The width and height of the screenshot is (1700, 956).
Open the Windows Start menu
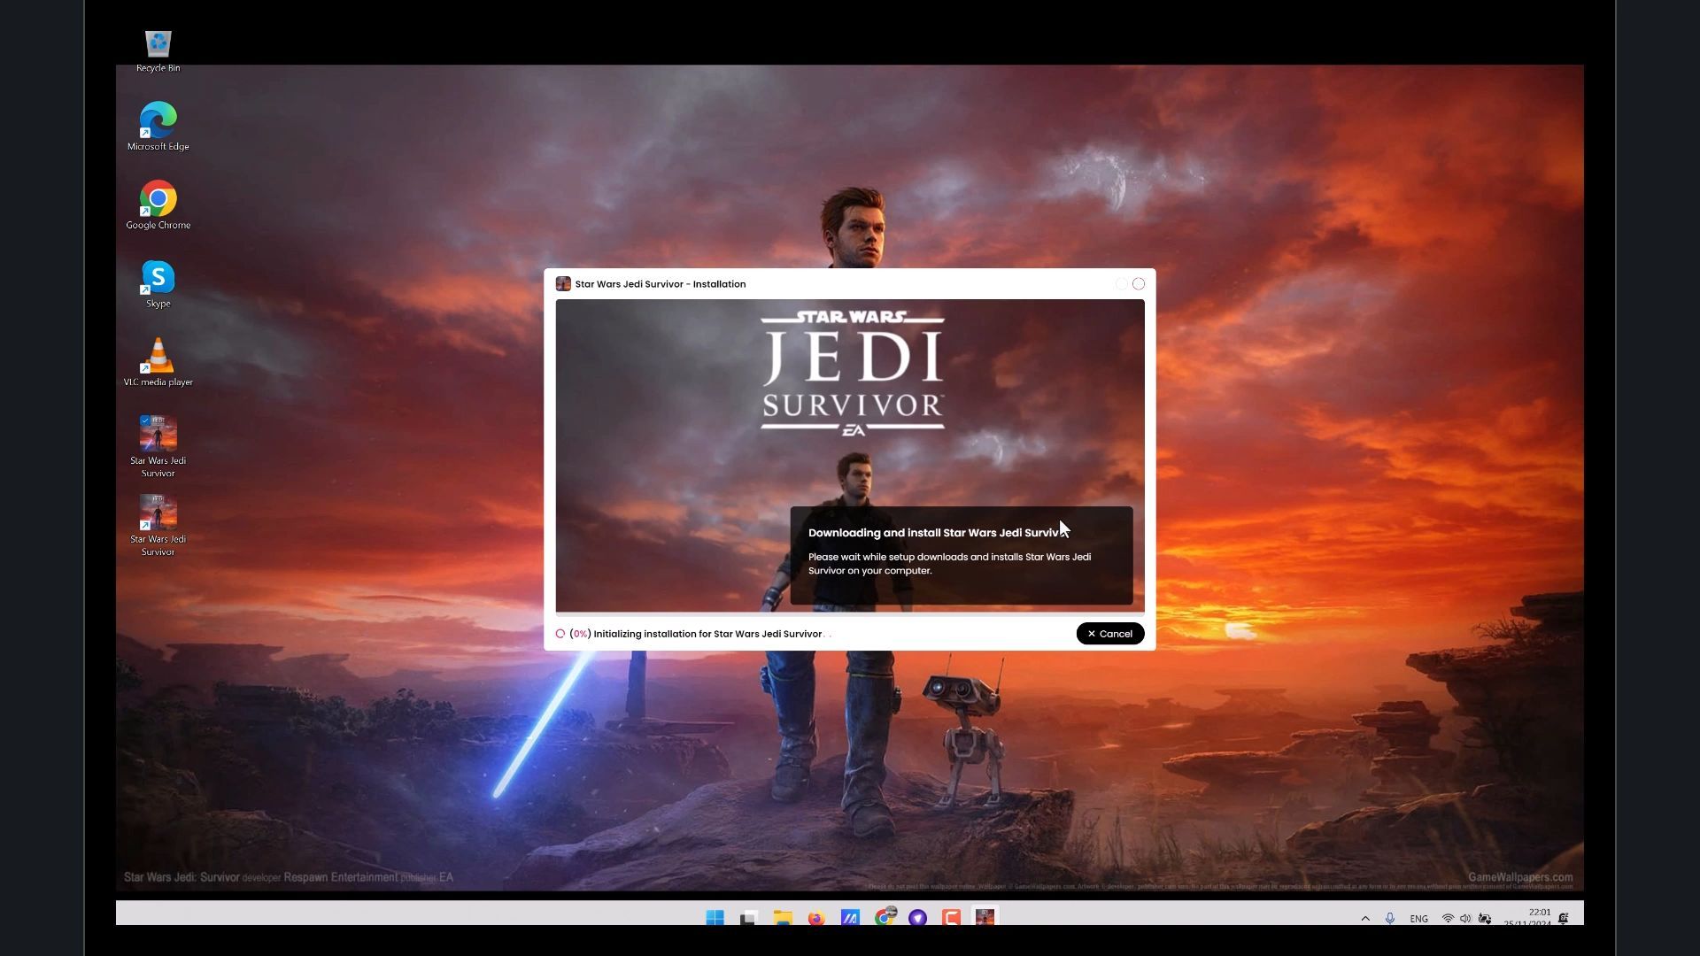[x=715, y=917]
